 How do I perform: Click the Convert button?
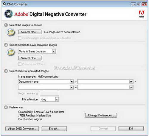click(103, 129)
